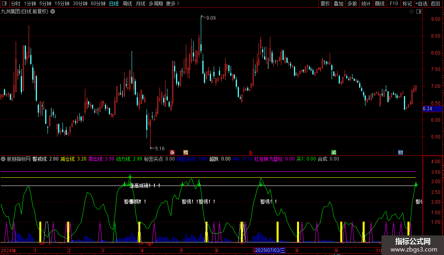Viewport: 444px width, 255px height.
Task: Click the orange 榜 marker icon
Action: pos(185,152)
